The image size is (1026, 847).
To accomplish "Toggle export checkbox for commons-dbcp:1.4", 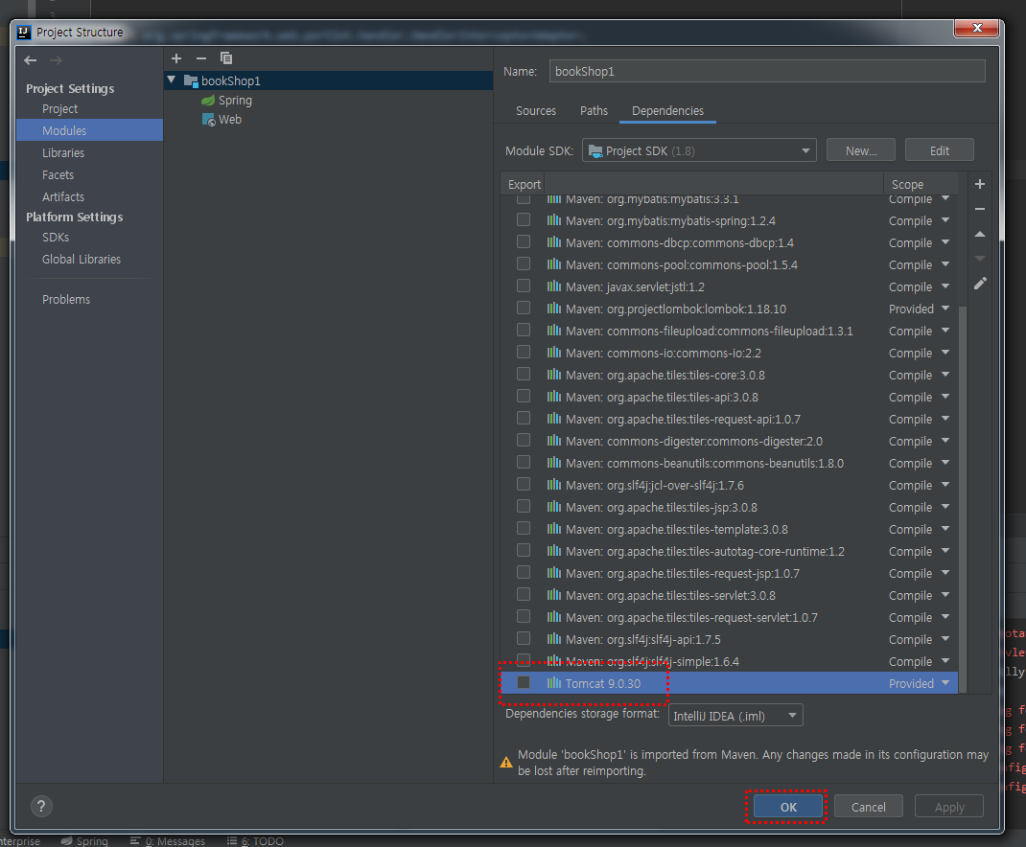I will point(524,241).
